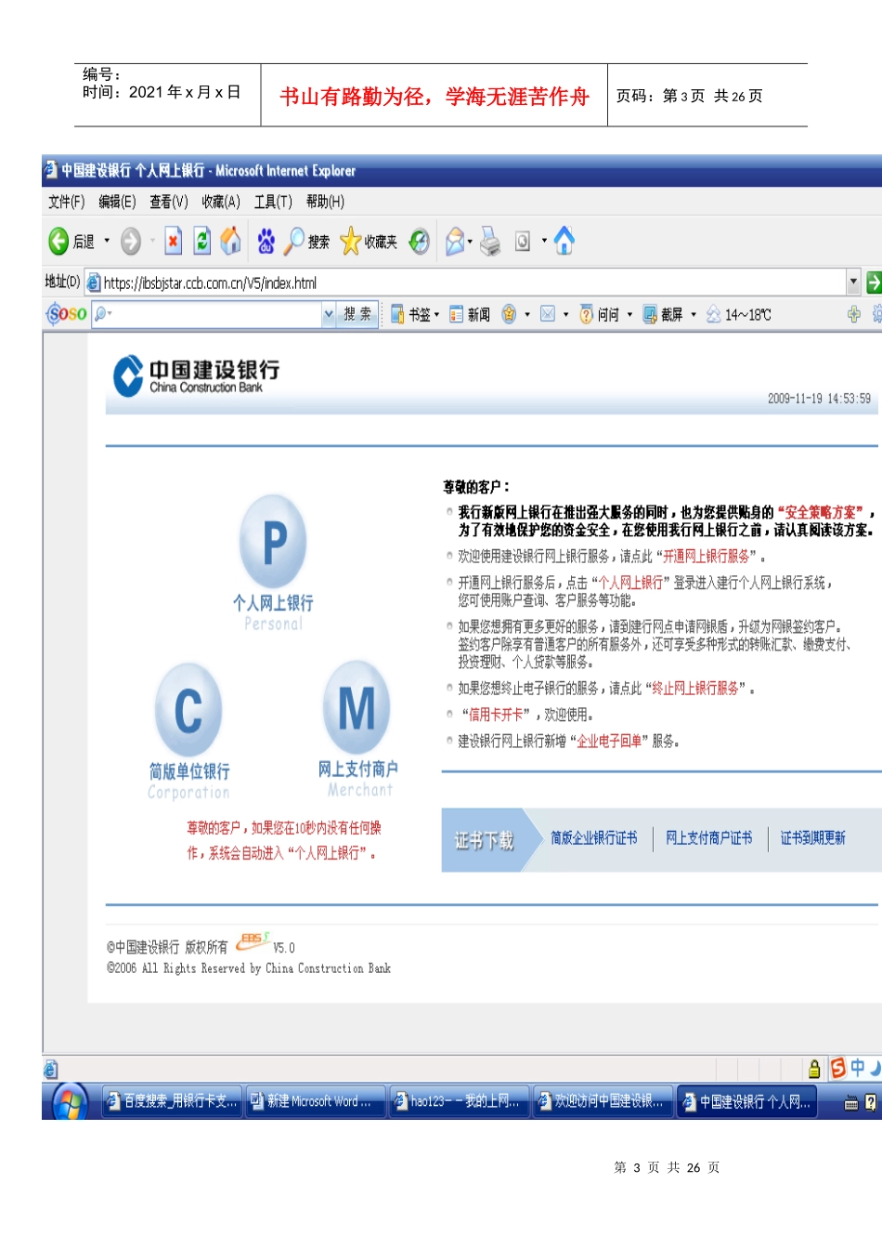The image size is (882, 1249).
Task: Expand the Bookmarks (书签) dropdown arrow
Action: tap(436, 315)
